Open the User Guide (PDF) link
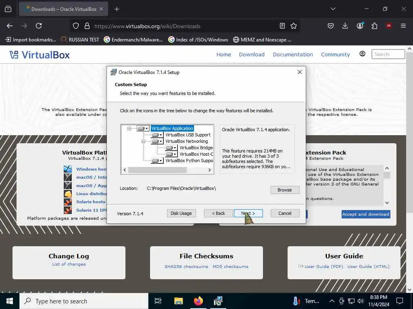Screen dimensions: 413x309 (324, 266)
